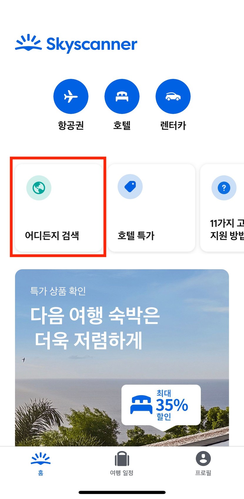Tap the car icon for rentals
The image size is (244, 499).
[x=173, y=96]
